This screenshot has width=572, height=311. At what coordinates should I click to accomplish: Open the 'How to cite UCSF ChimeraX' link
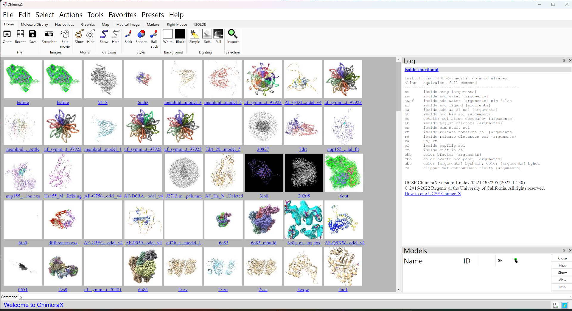[433, 194]
